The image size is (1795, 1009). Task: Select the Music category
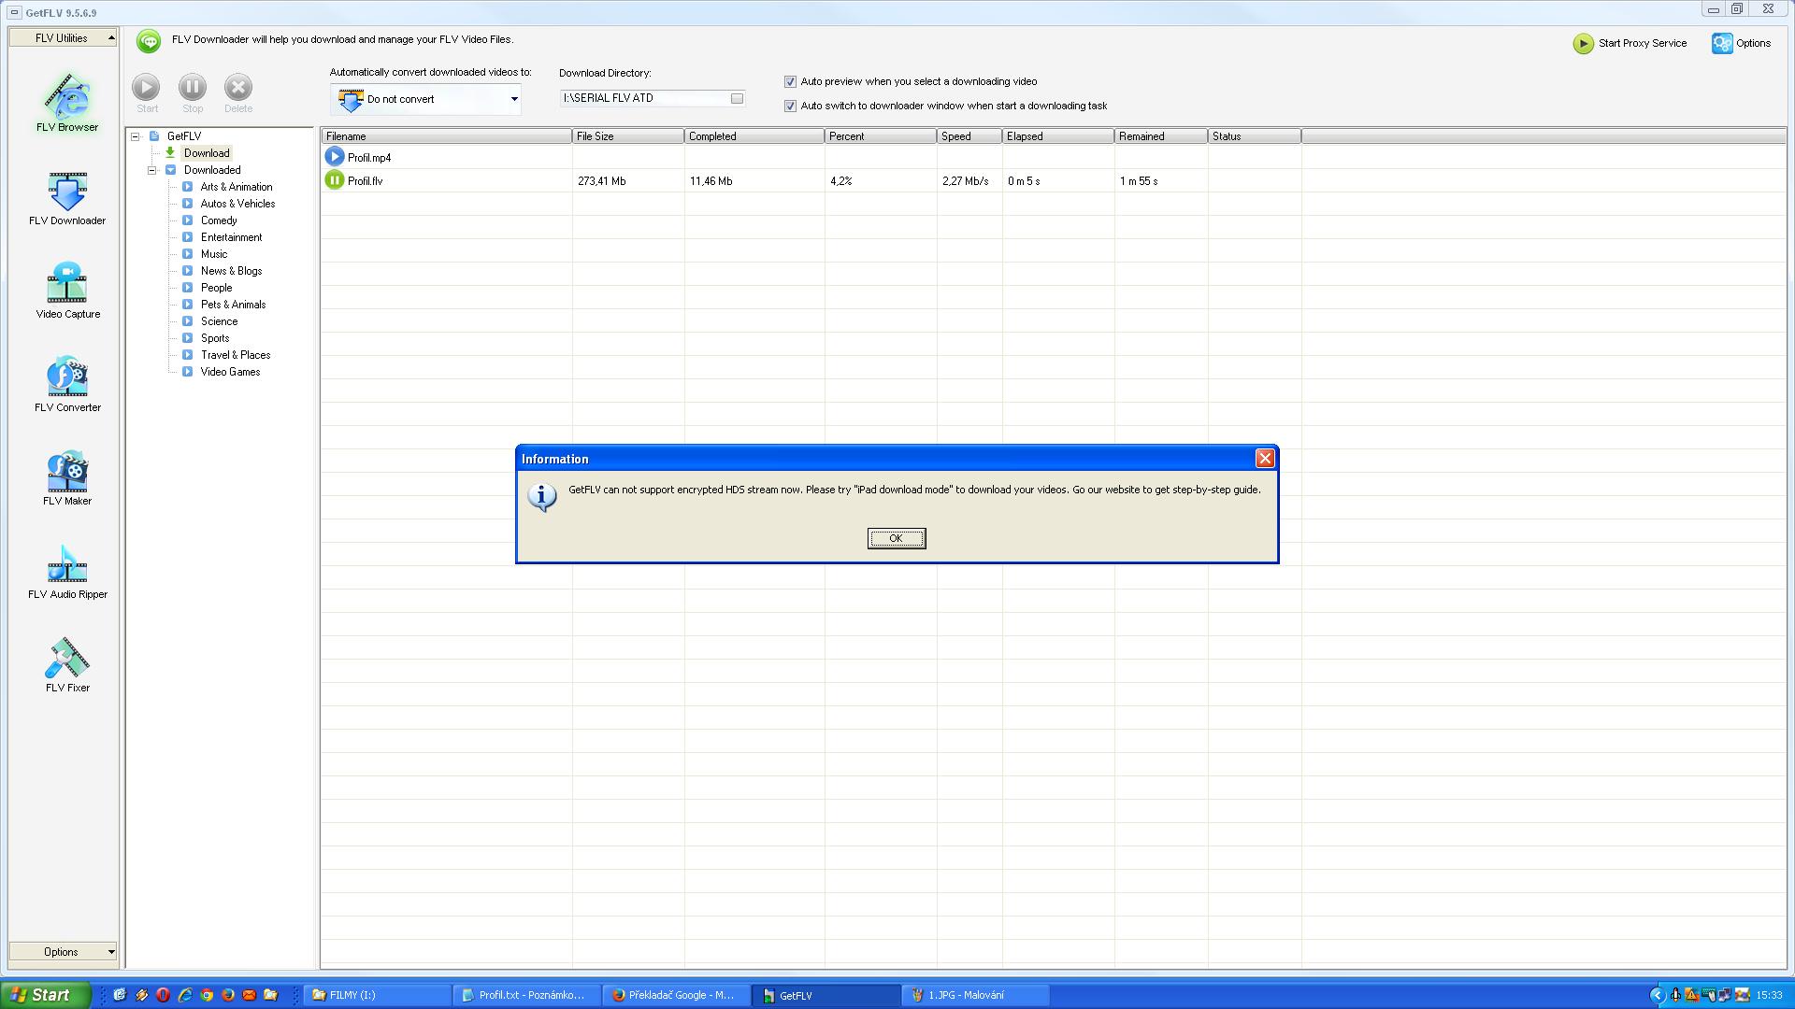[x=214, y=254]
